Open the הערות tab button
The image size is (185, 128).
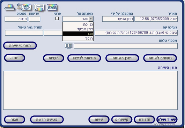53,58
